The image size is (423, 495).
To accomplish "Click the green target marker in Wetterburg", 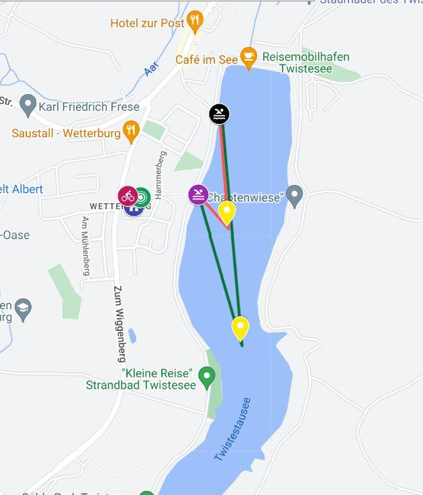I will tap(143, 197).
